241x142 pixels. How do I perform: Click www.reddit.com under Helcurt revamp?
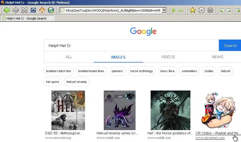tap(108, 138)
